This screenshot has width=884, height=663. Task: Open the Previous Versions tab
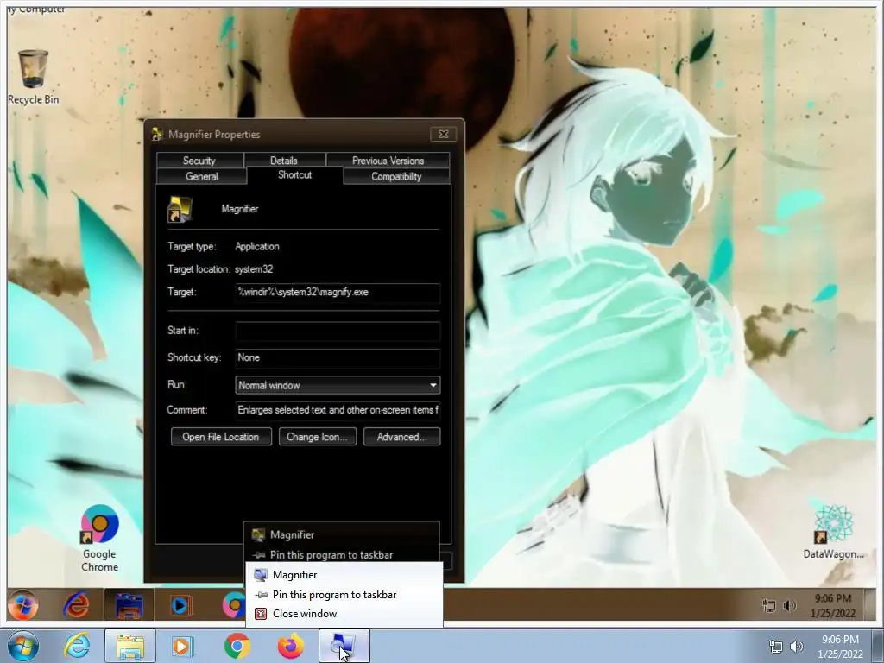pos(388,160)
